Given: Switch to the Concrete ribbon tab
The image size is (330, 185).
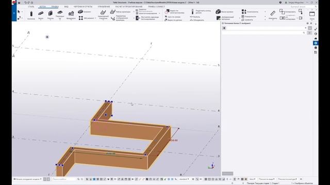Looking at the screenshot, I should (43, 7).
